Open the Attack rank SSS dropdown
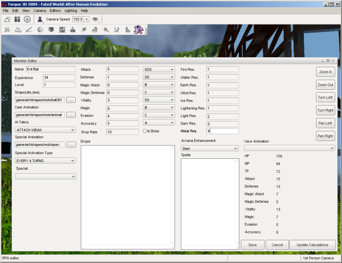The image size is (342, 263). click(x=159, y=69)
